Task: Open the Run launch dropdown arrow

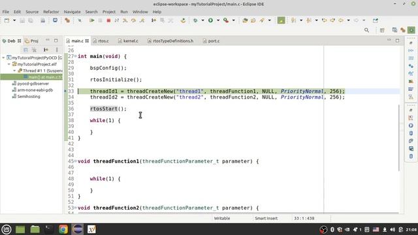Action: (217, 20)
